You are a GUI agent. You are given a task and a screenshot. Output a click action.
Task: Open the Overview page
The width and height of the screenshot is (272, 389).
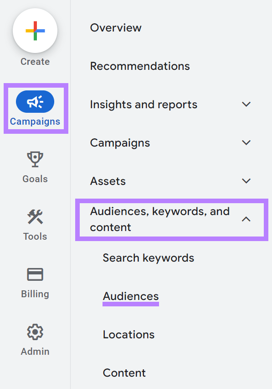[x=116, y=28]
